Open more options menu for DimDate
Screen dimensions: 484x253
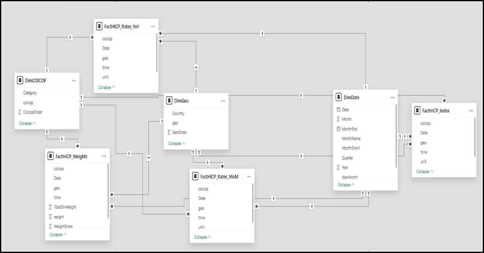tap(392, 97)
